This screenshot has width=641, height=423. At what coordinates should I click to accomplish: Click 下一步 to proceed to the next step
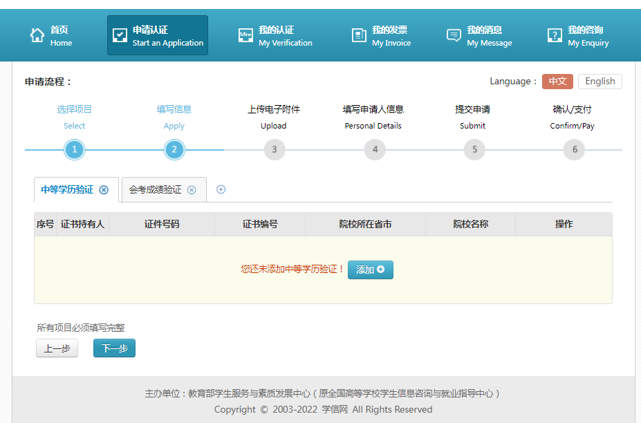pos(113,348)
